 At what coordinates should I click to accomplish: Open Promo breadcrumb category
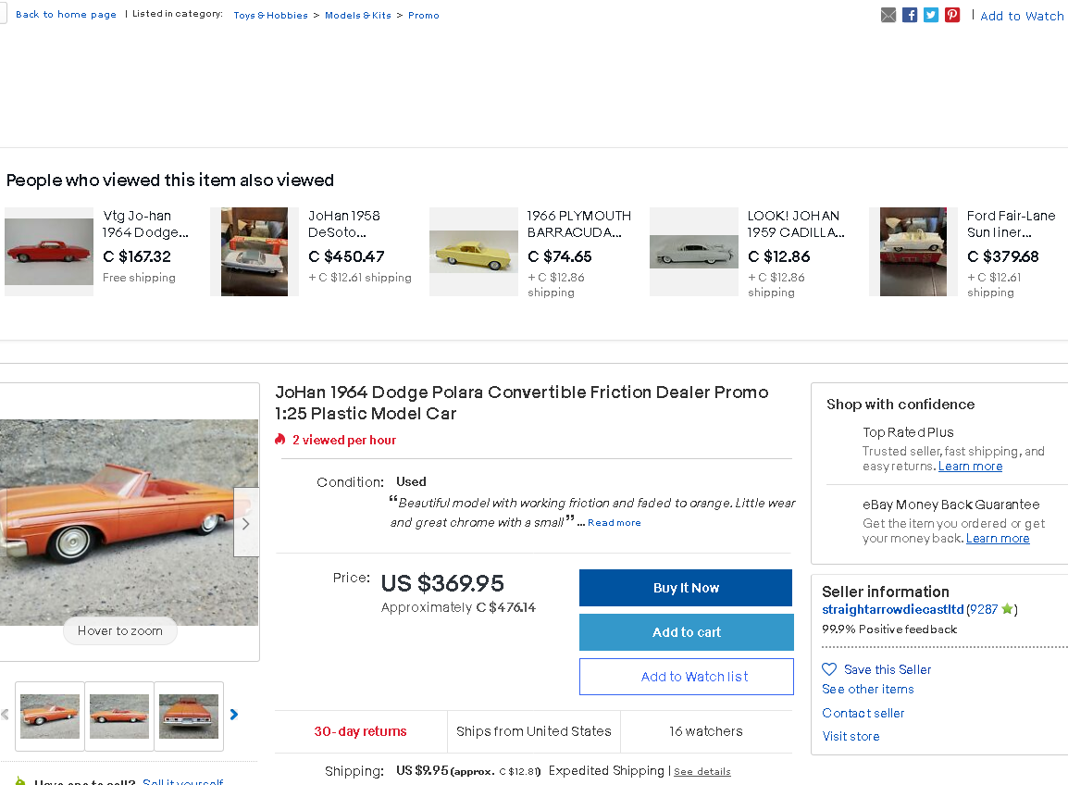tap(424, 15)
